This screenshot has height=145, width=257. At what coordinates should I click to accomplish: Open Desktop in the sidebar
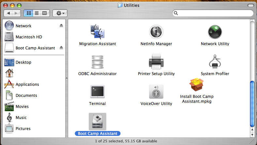pyautogui.click(x=18, y=62)
